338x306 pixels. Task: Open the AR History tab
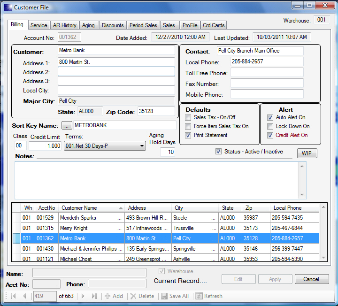65,25
